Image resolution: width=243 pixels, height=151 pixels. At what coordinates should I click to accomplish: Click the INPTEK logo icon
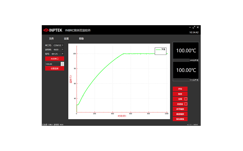tap(46, 30)
